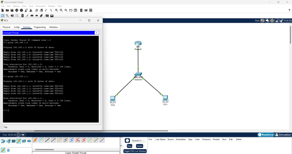The height and width of the screenshot is (154, 292).
Task: Add simple PDU closed envelope
Action: 47,16
